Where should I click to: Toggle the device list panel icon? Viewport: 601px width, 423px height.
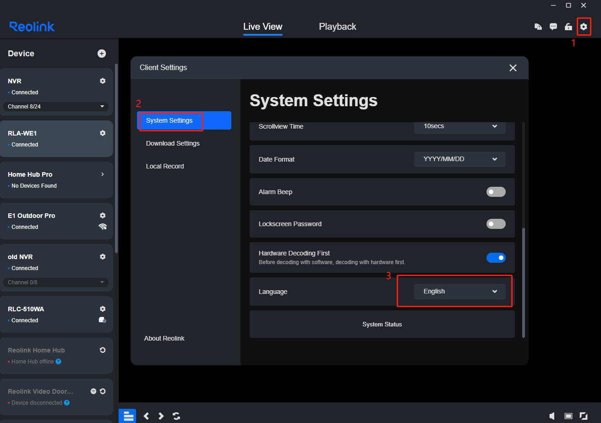pyautogui.click(x=127, y=416)
